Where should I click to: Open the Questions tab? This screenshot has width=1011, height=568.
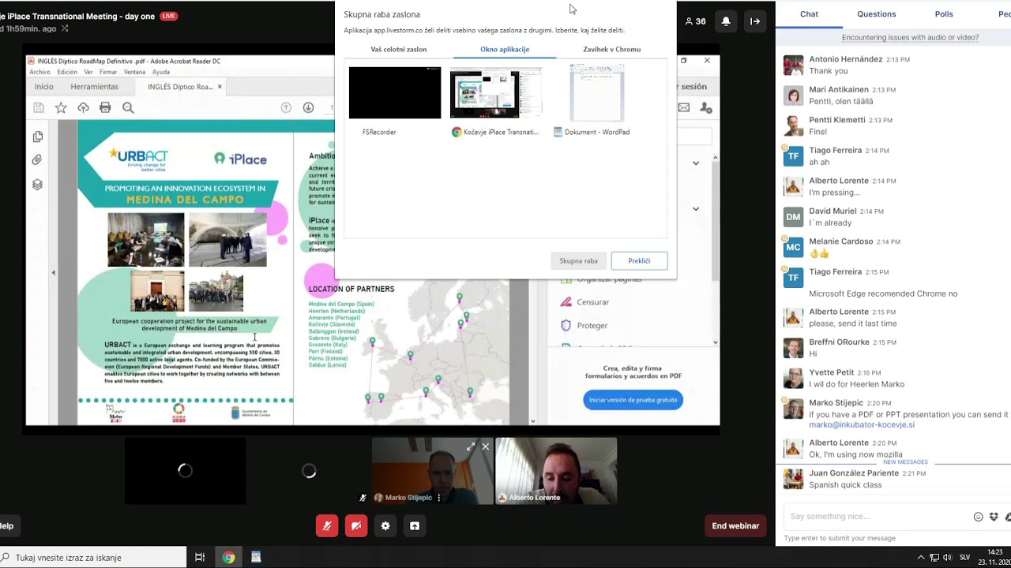click(x=877, y=14)
